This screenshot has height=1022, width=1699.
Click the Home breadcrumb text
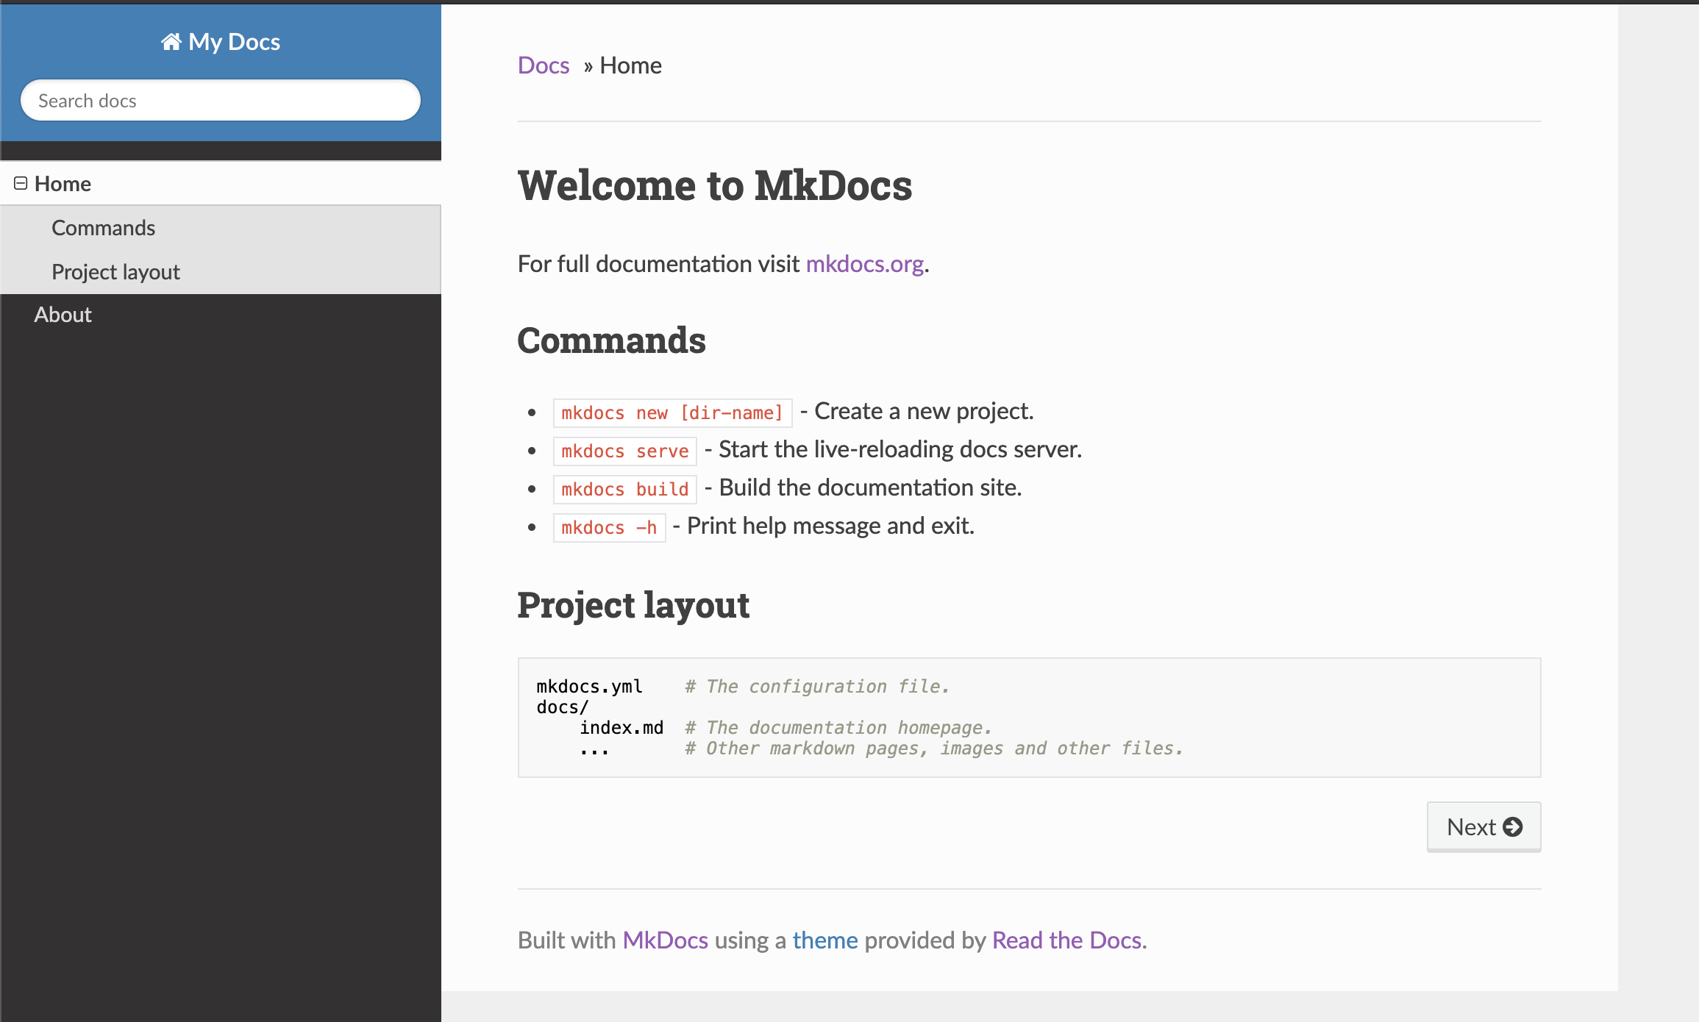630,65
